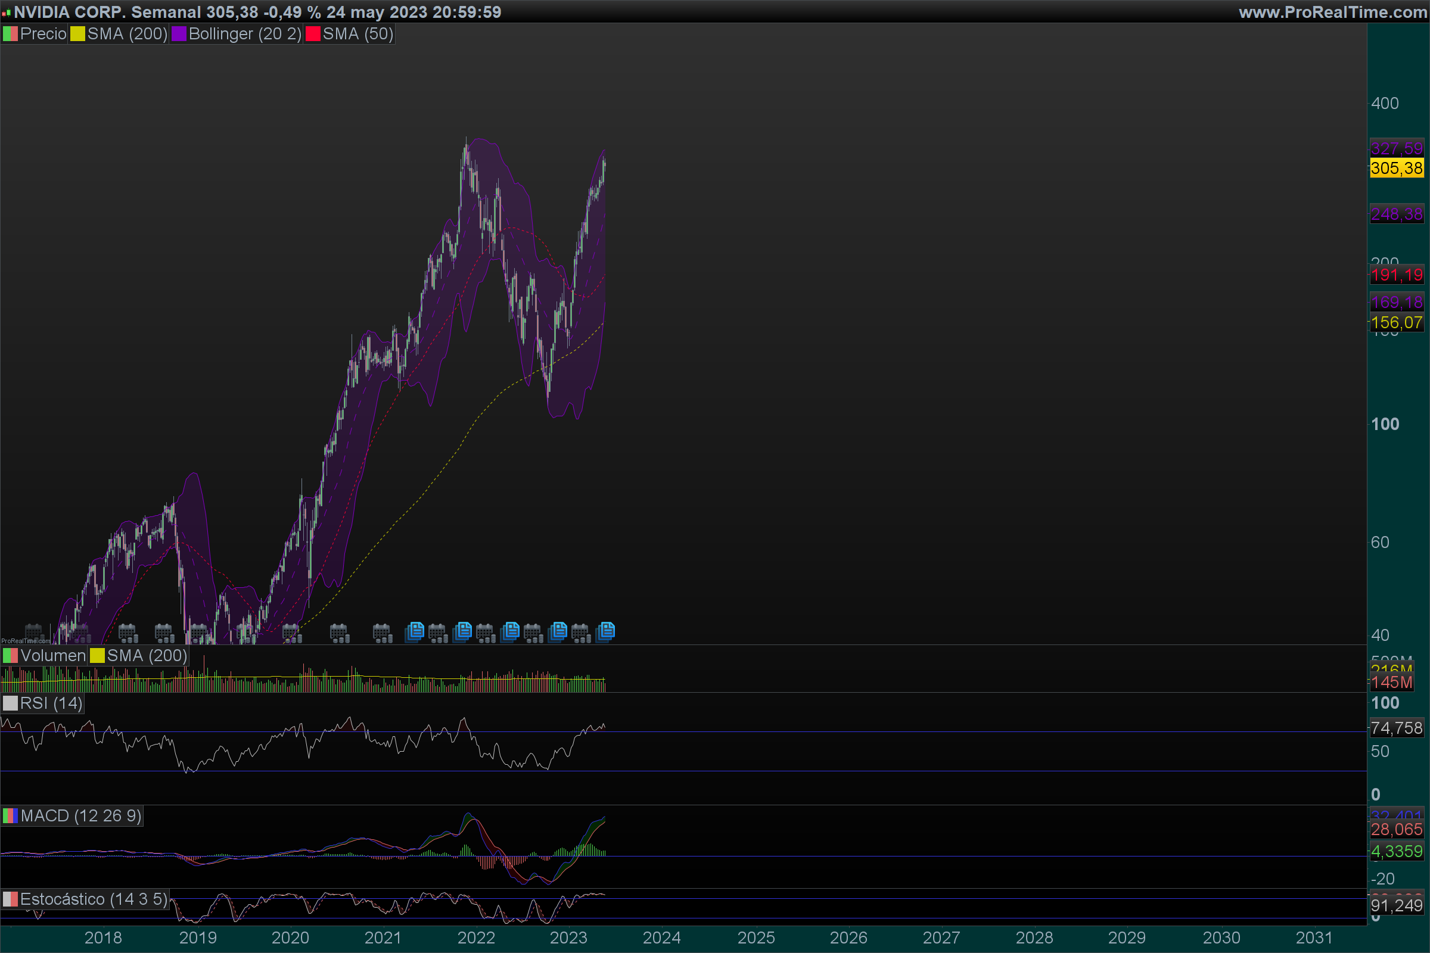1430x953 pixels.
Task: Click the red SMA (50) color swatch
Action: tap(313, 34)
